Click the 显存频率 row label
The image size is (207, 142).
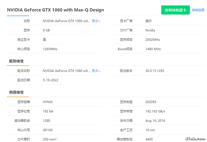pyautogui.click(x=126, y=40)
